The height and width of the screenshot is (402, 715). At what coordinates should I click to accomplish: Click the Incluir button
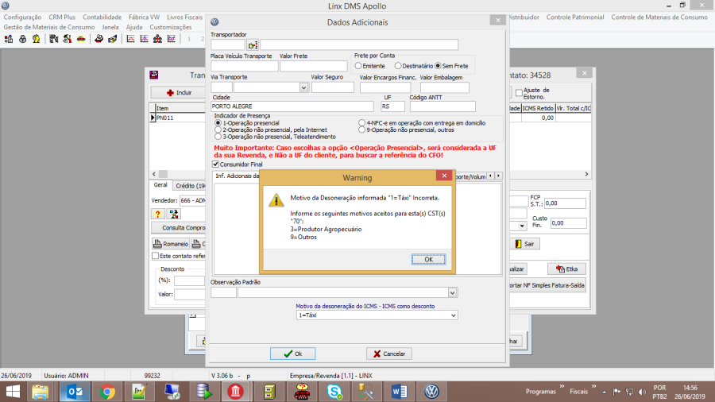(x=179, y=92)
